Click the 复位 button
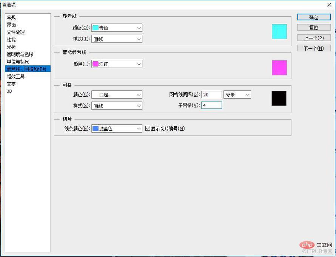Screen dimensions: 336x257 (314, 28)
